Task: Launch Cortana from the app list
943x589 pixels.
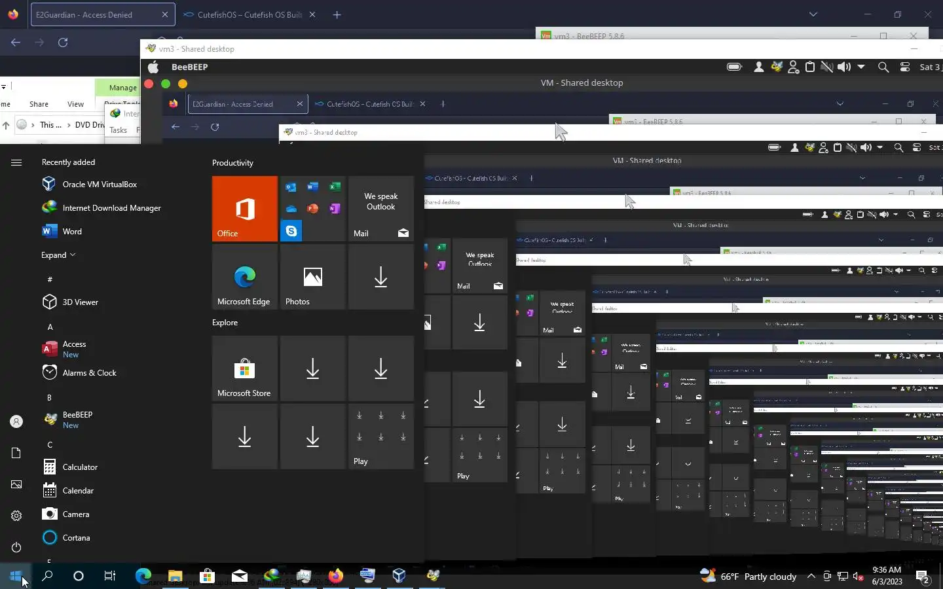Action: tap(66, 537)
